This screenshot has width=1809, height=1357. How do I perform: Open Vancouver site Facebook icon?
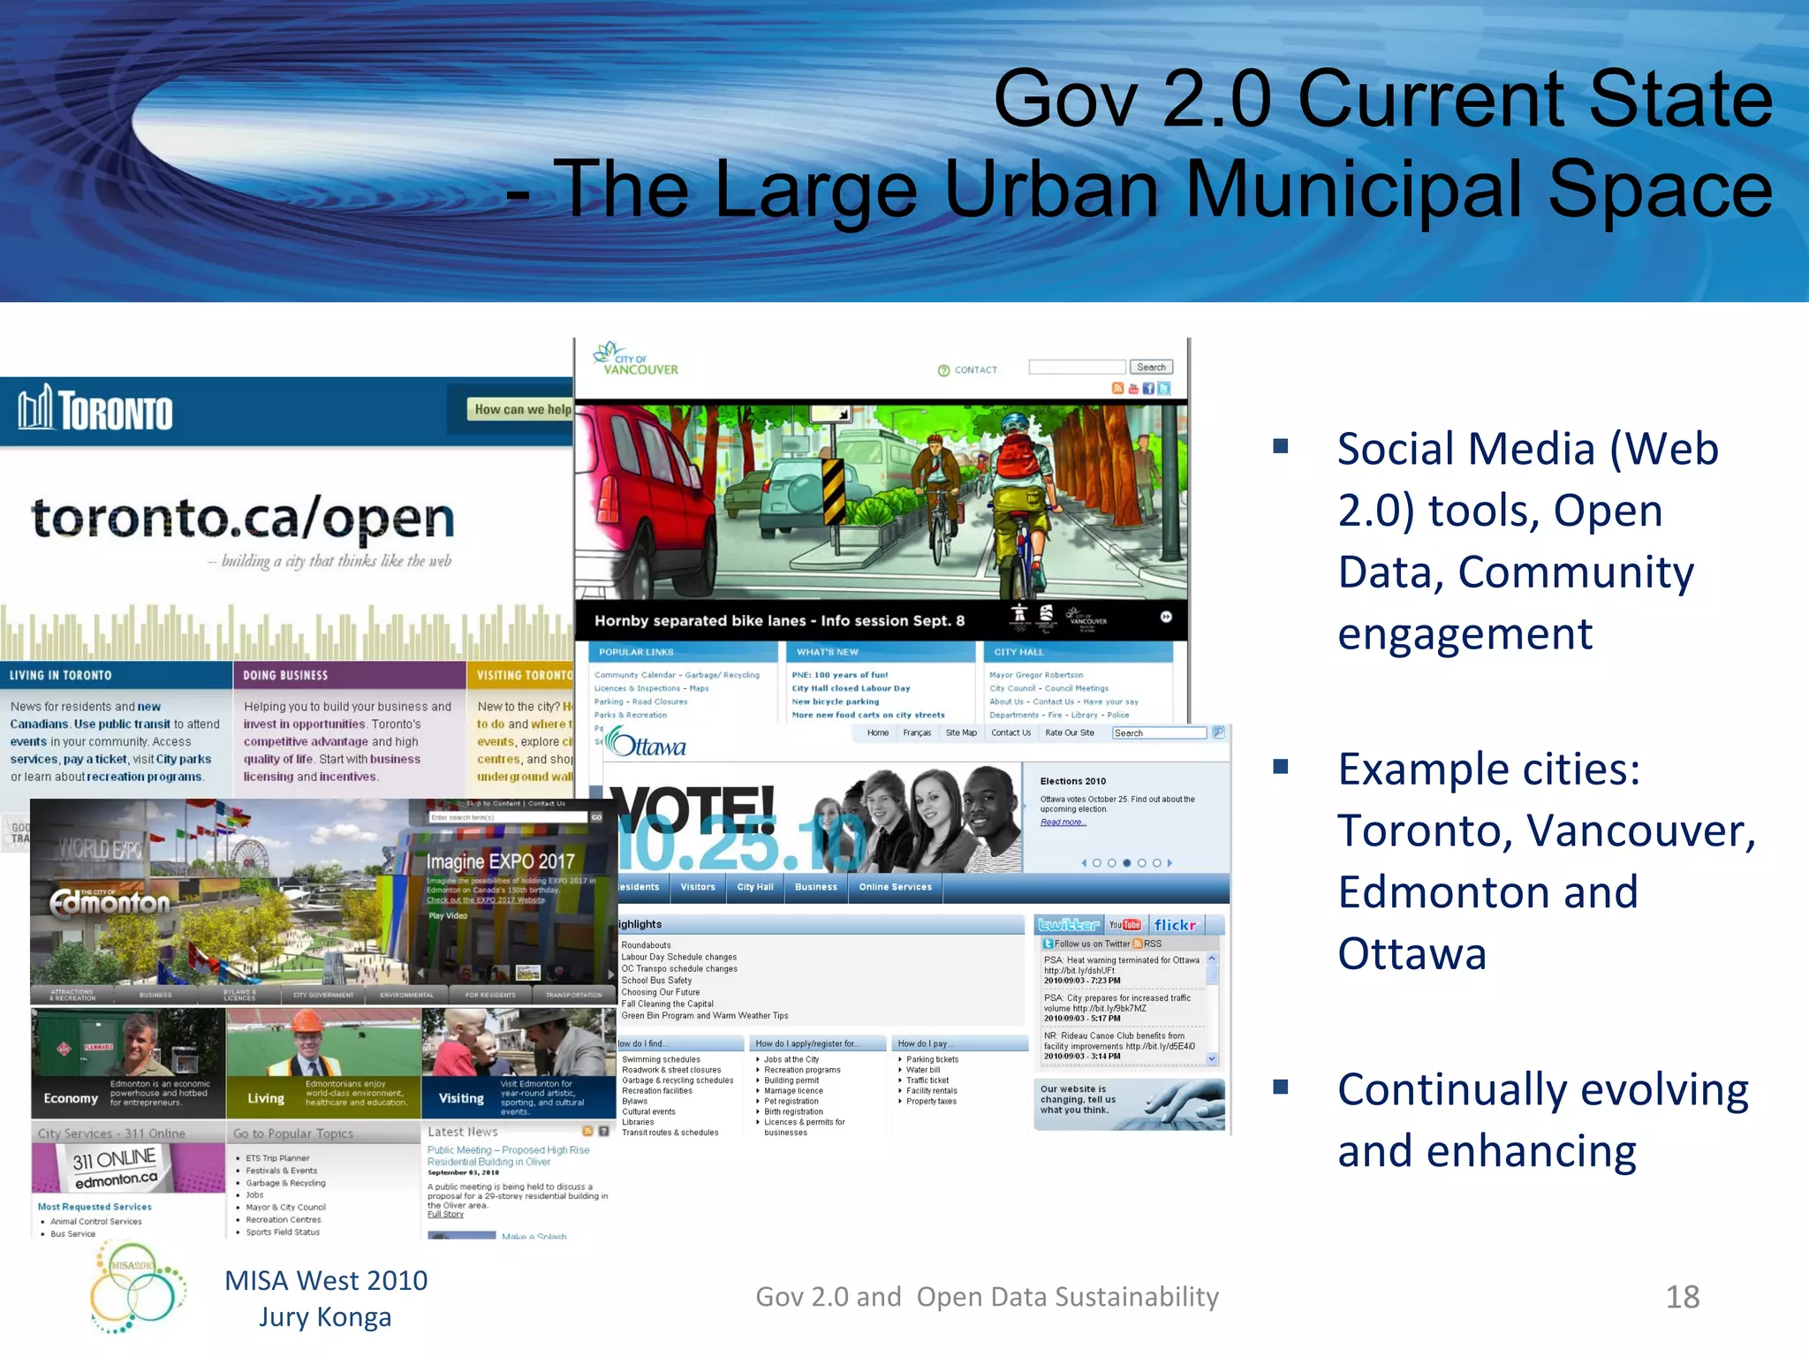pos(1148,389)
